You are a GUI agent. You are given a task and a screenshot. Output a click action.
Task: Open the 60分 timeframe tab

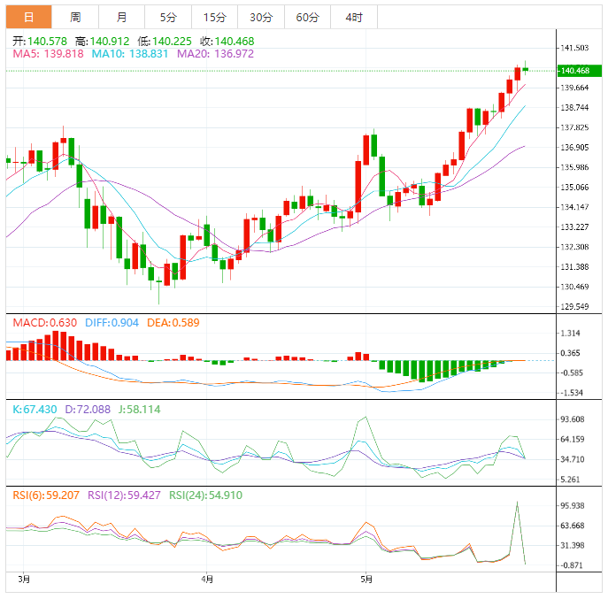[x=307, y=17]
